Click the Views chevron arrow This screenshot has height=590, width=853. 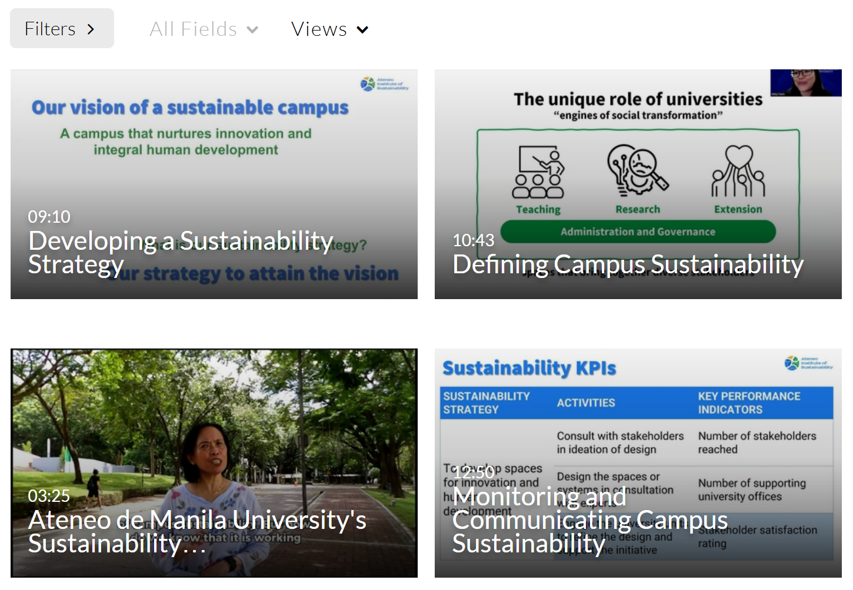point(362,29)
